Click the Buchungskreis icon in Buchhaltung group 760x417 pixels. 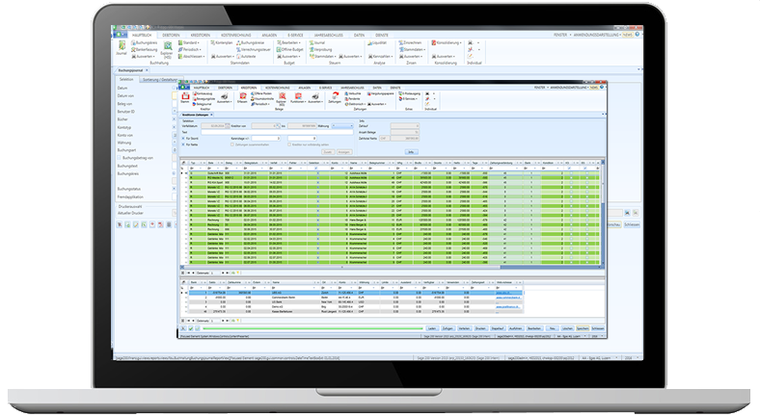point(148,43)
